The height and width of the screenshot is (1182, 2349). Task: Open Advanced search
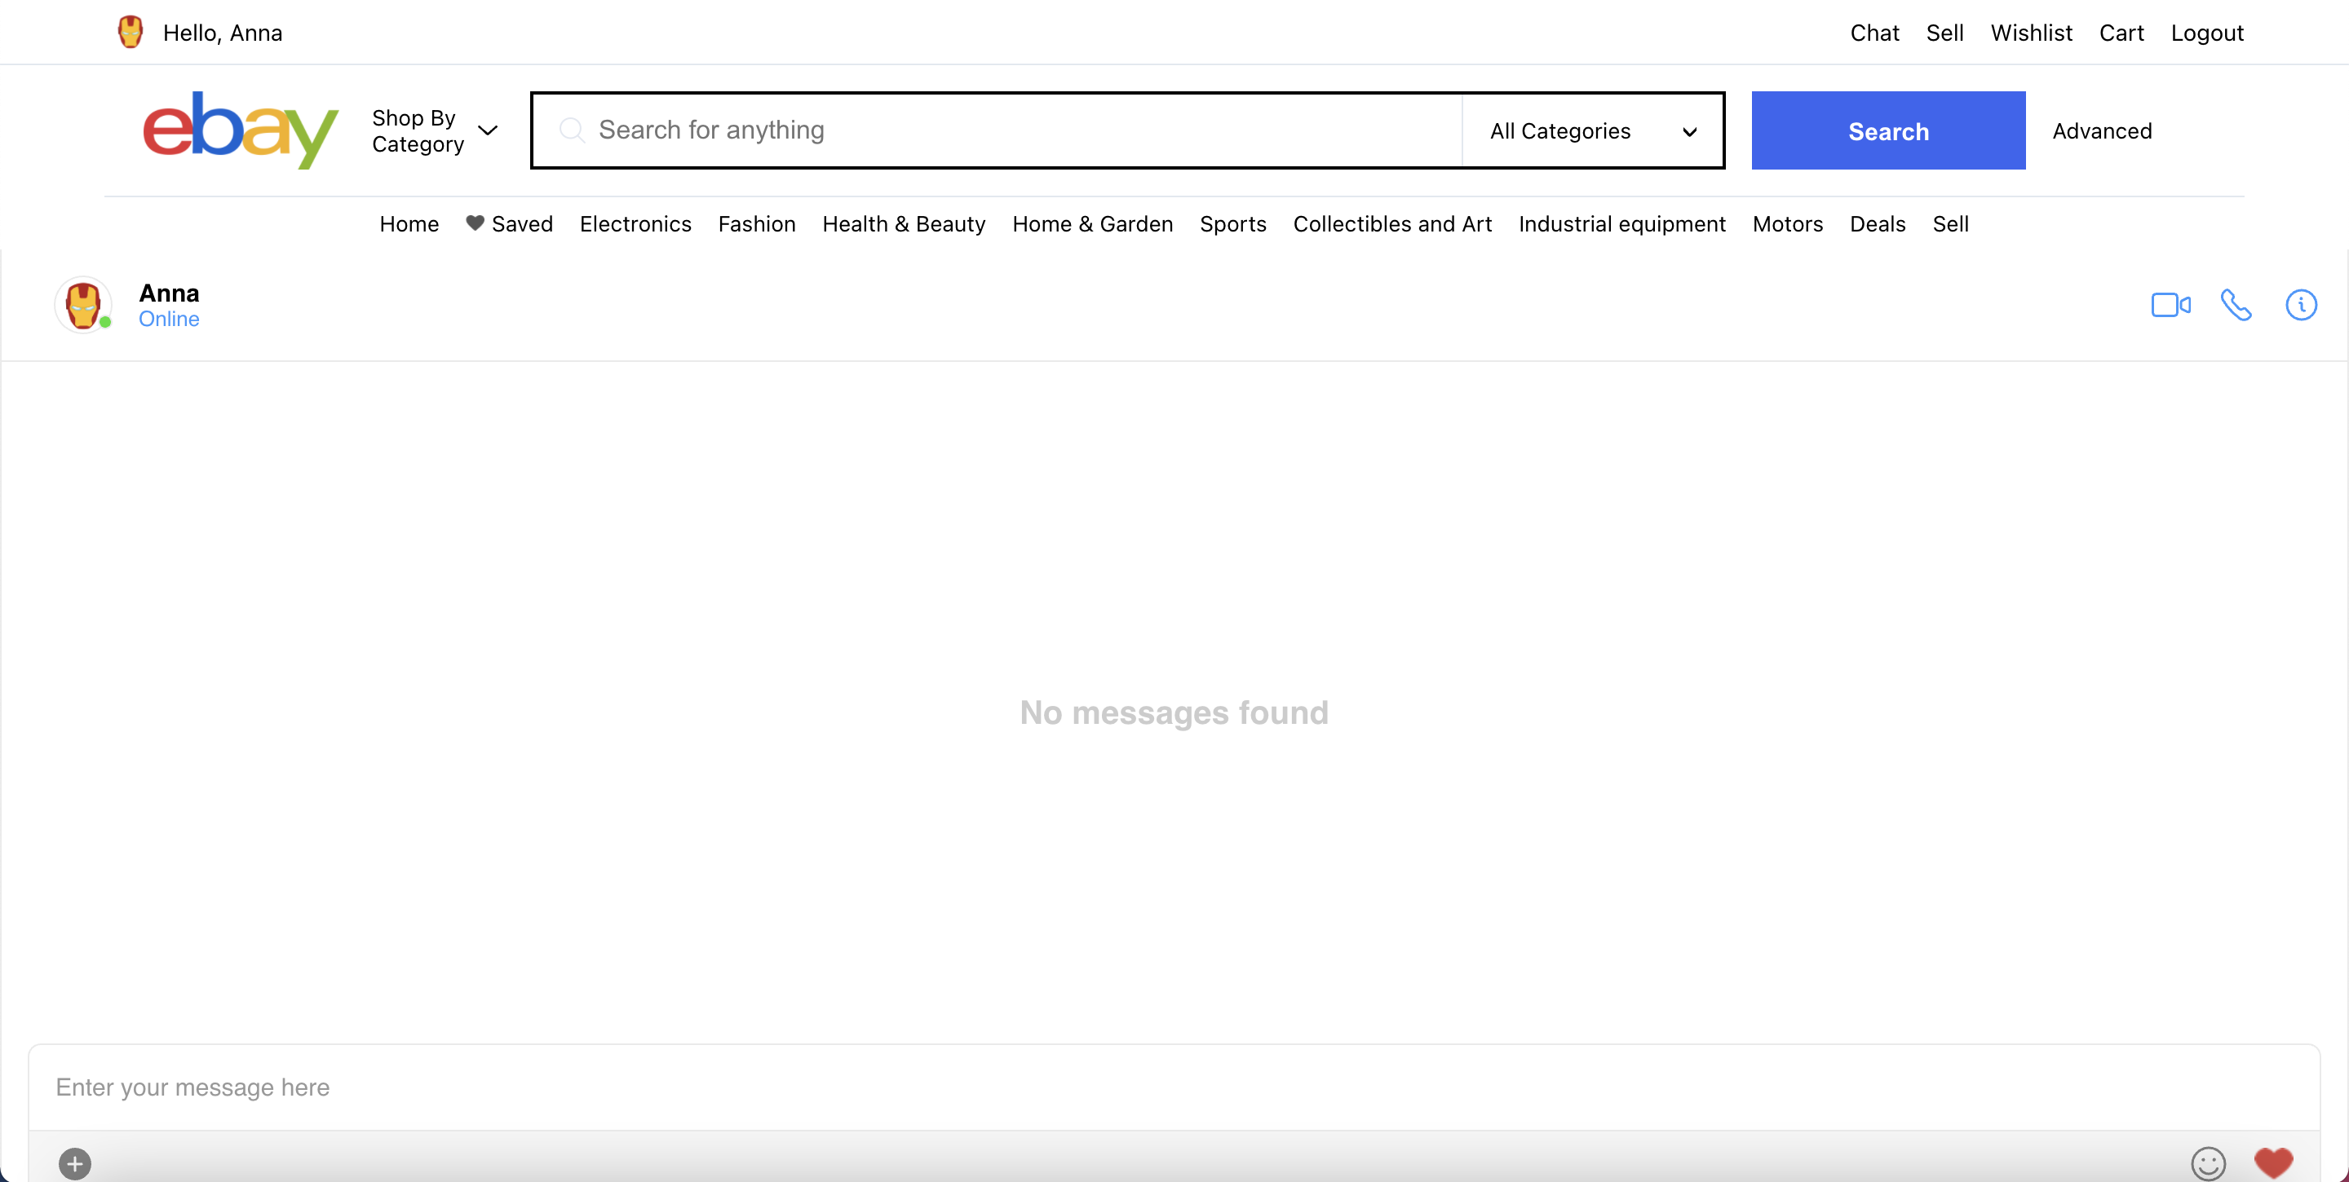click(x=2101, y=131)
